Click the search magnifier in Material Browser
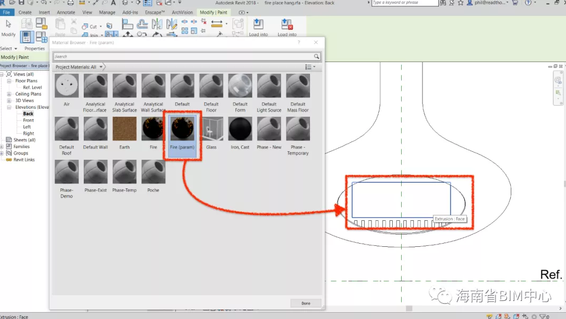566x319 pixels. coord(316,56)
